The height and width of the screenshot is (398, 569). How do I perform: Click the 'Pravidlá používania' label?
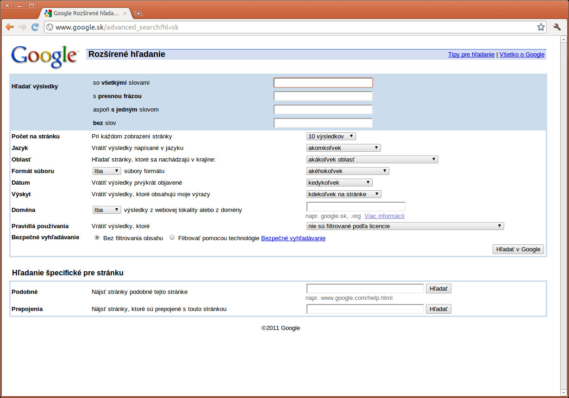click(x=40, y=226)
